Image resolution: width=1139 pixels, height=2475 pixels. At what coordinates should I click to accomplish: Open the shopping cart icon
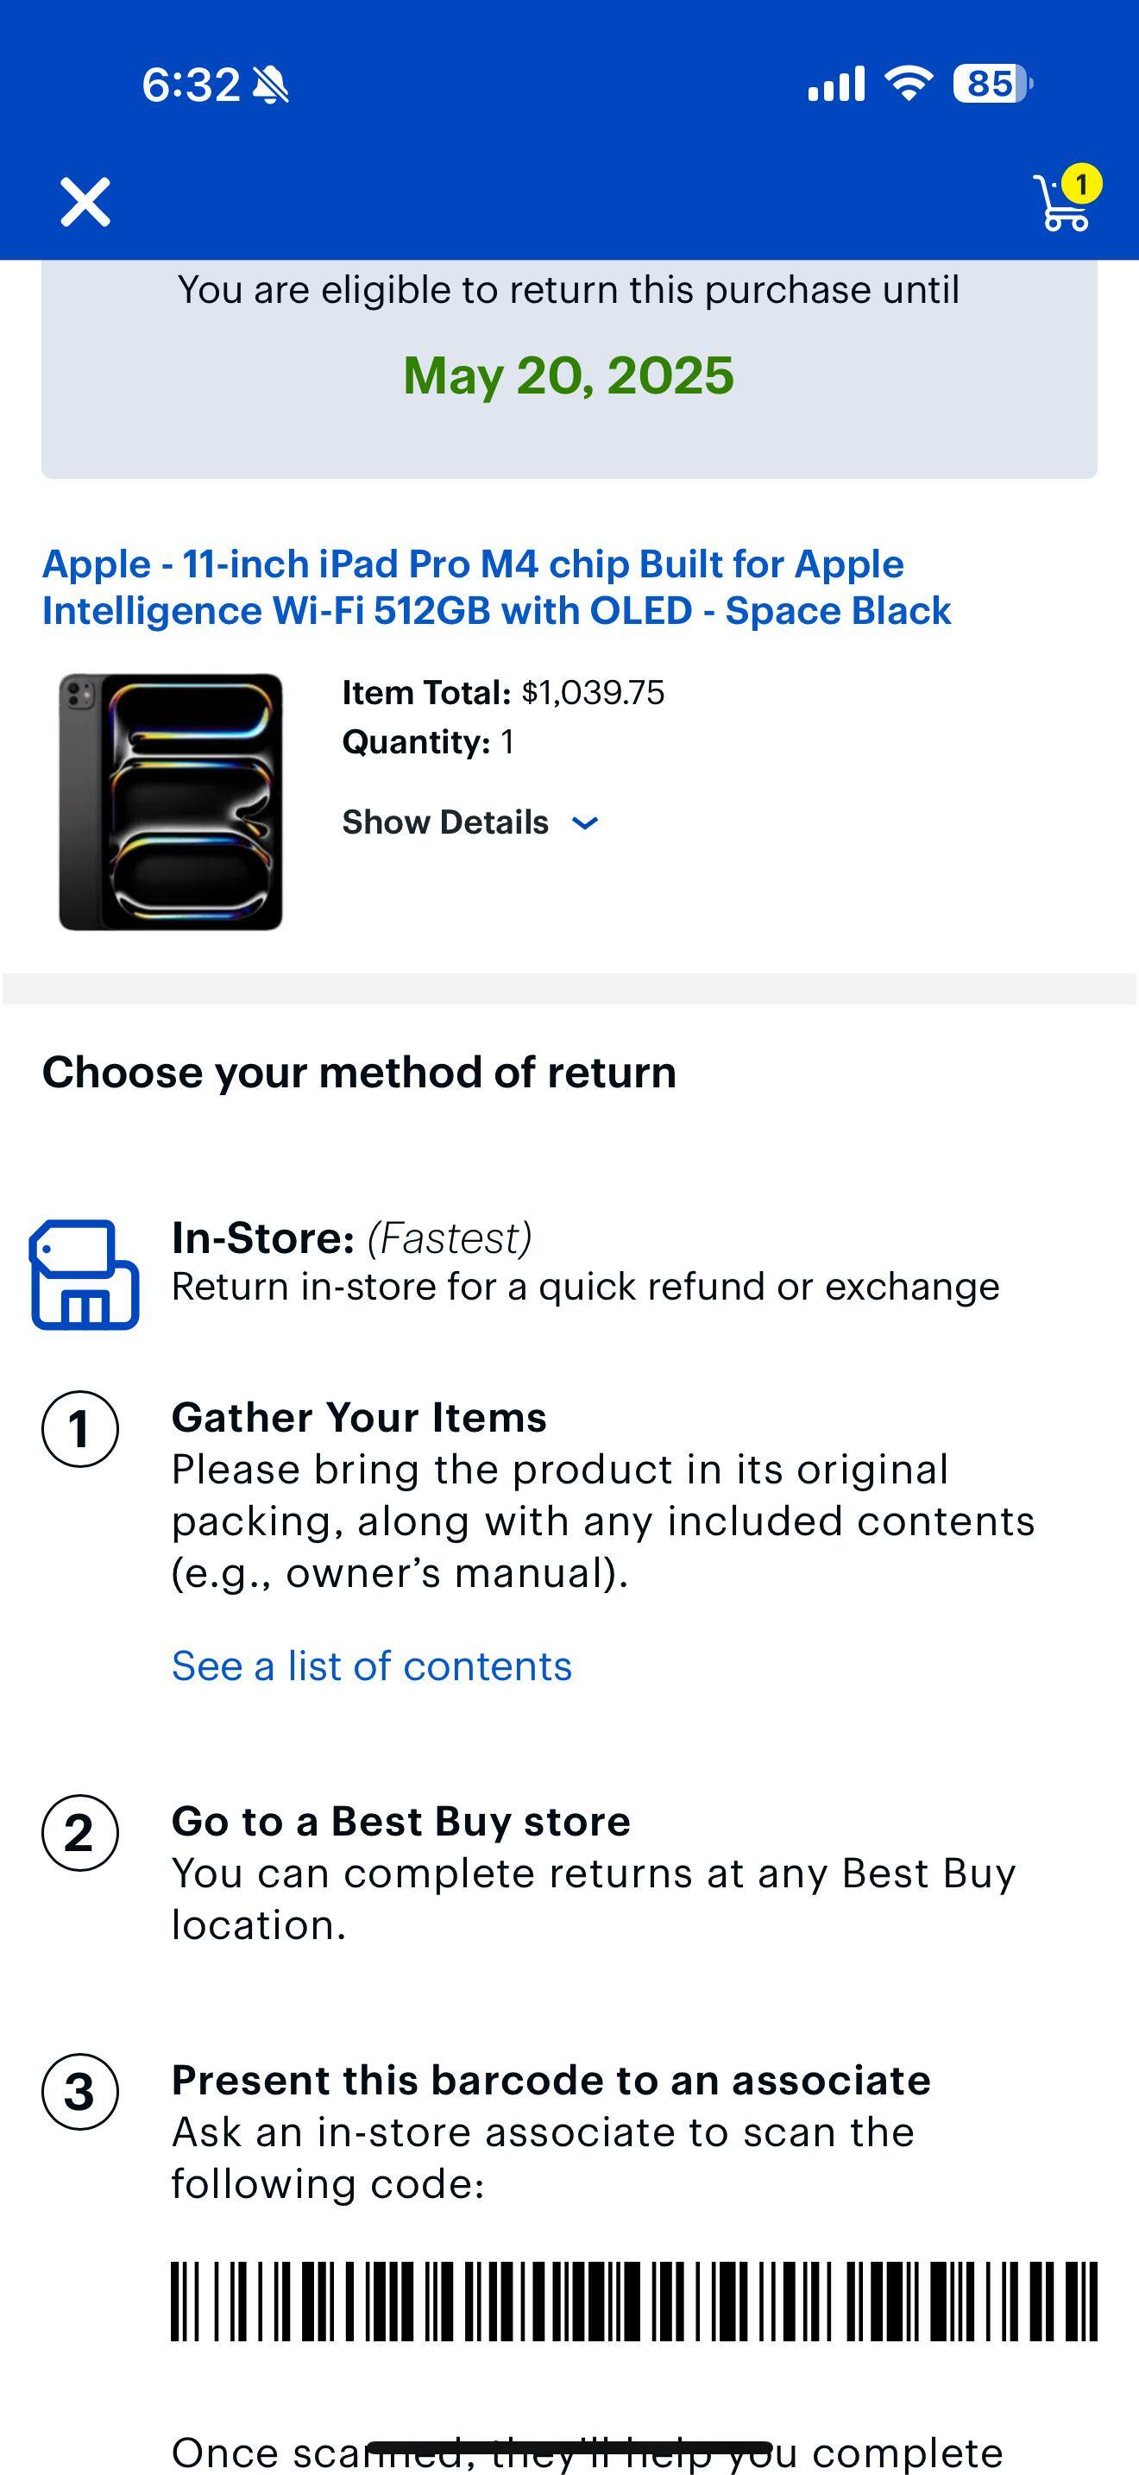point(1061,205)
